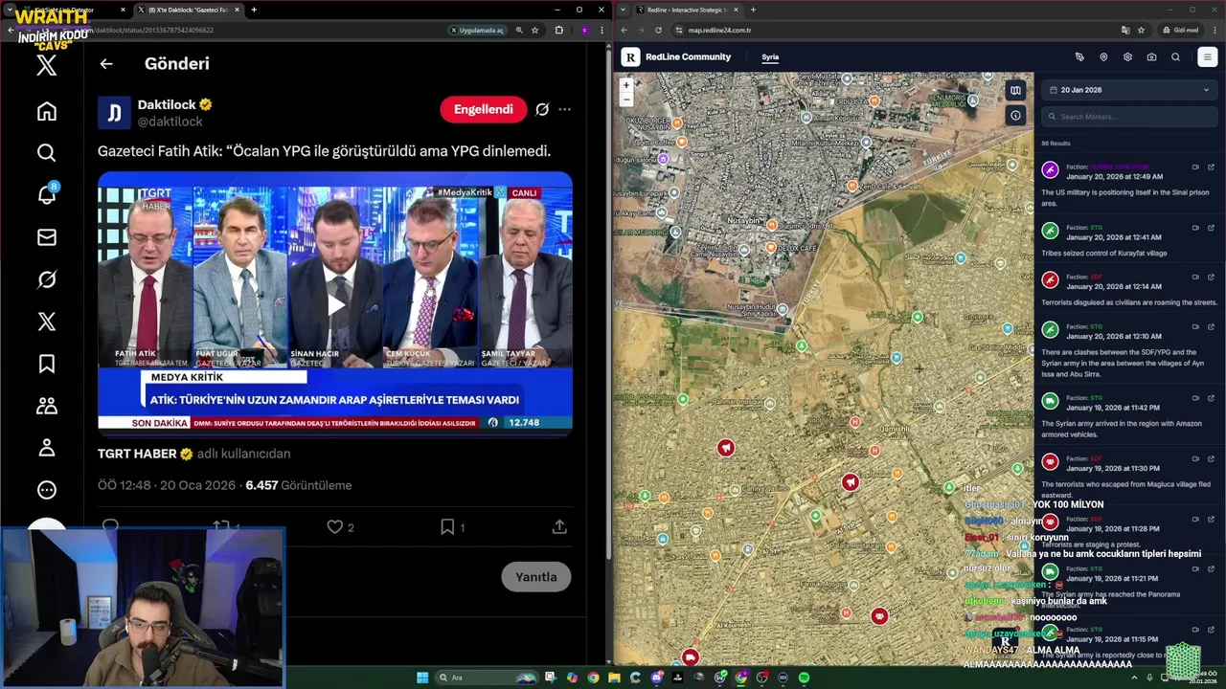Open external link for 12:14 AM entry
The image size is (1226, 689).
click(x=1211, y=278)
